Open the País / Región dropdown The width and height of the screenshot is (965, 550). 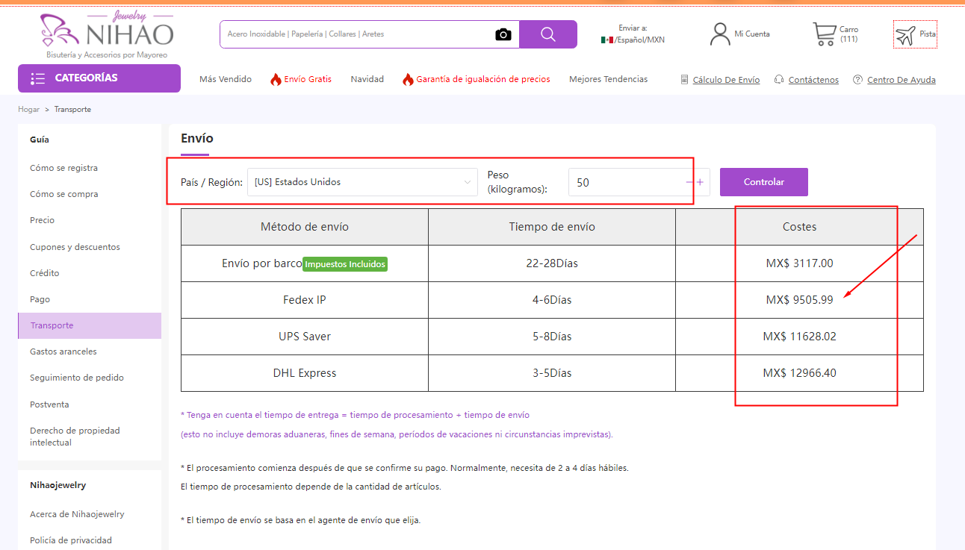(362, 182)
